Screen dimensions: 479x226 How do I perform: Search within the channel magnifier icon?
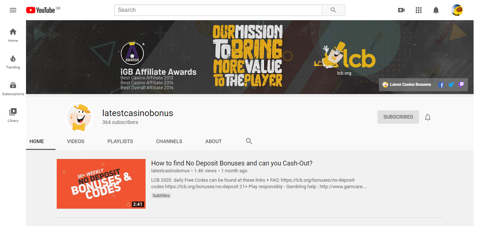(x=249, y=141)
